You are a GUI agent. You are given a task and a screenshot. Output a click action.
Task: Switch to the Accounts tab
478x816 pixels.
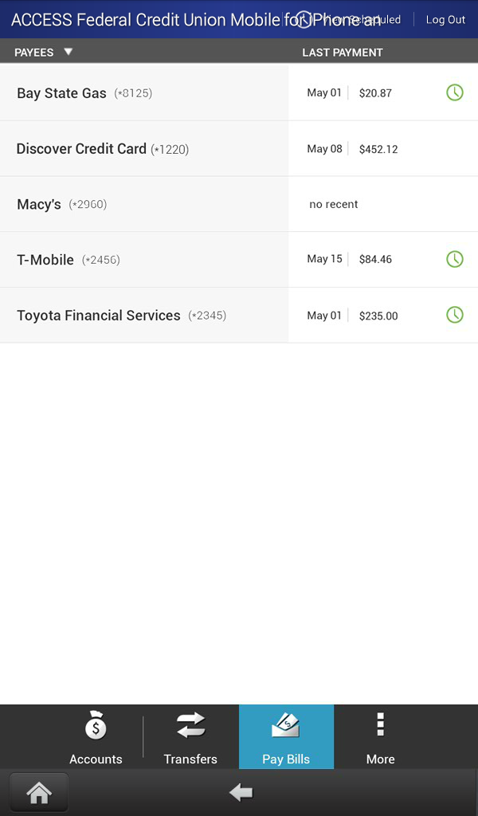coord(96,736)
